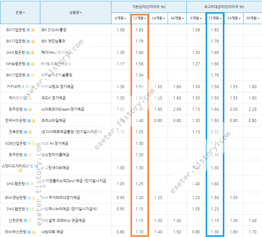Image resolution: width=262 pixels, height=237 pixels.
Task: Click blue 재 badge on IBK 첫만남통장 row
Action: click(28, 41)
